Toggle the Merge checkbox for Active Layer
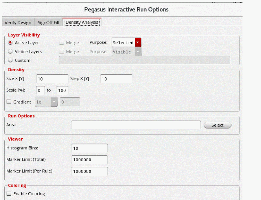Image resolution: width=261 pixels, height=200 pixels. [x=62, y=43]
